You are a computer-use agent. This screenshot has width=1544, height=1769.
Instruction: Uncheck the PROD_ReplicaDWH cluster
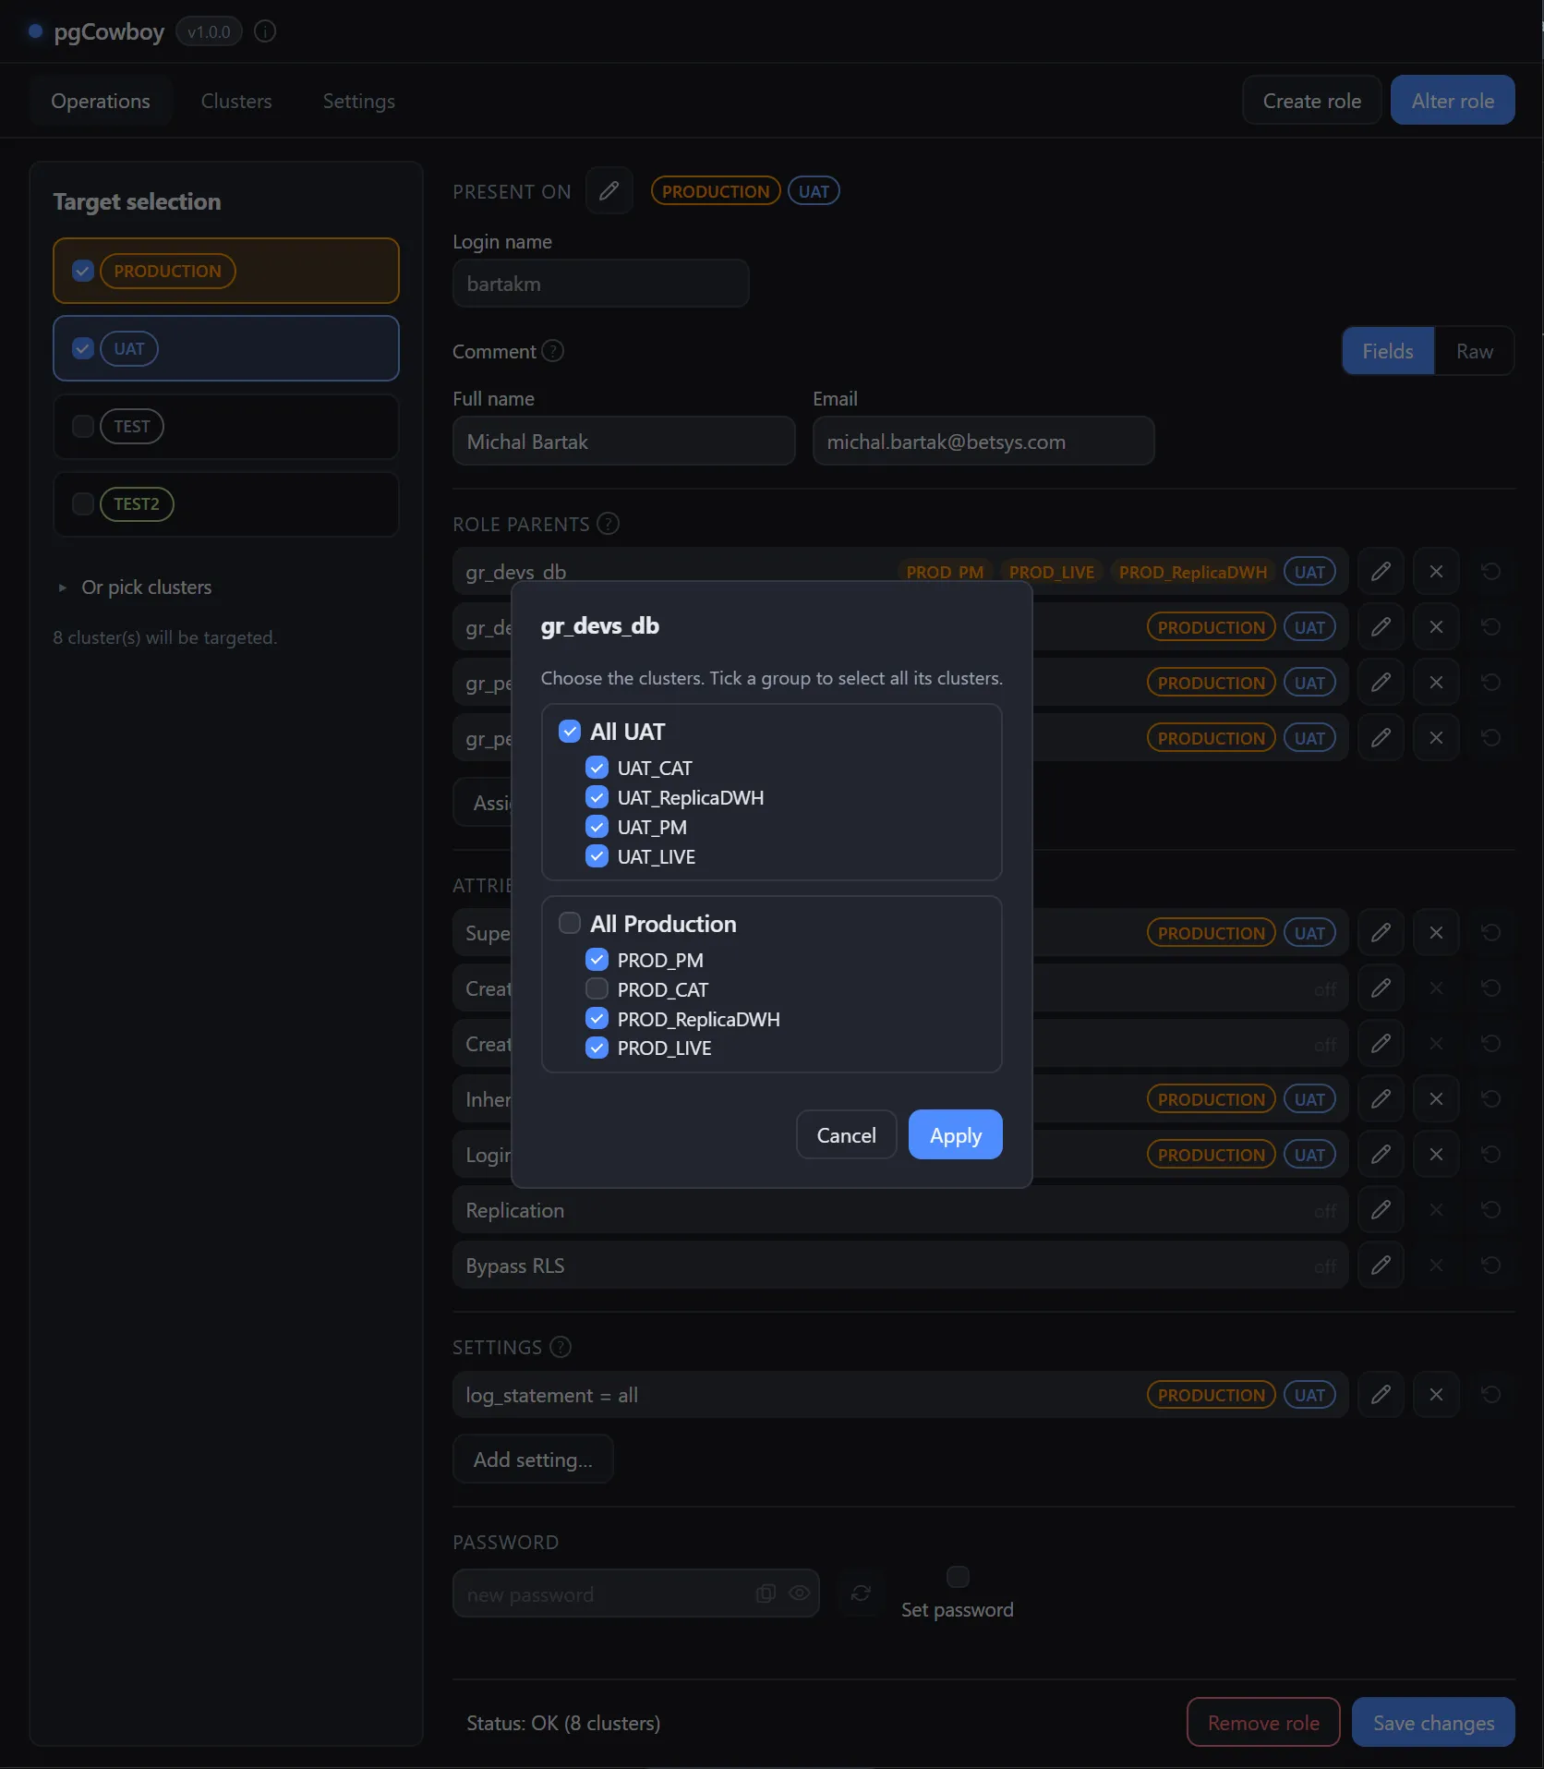pos(597,1019)
